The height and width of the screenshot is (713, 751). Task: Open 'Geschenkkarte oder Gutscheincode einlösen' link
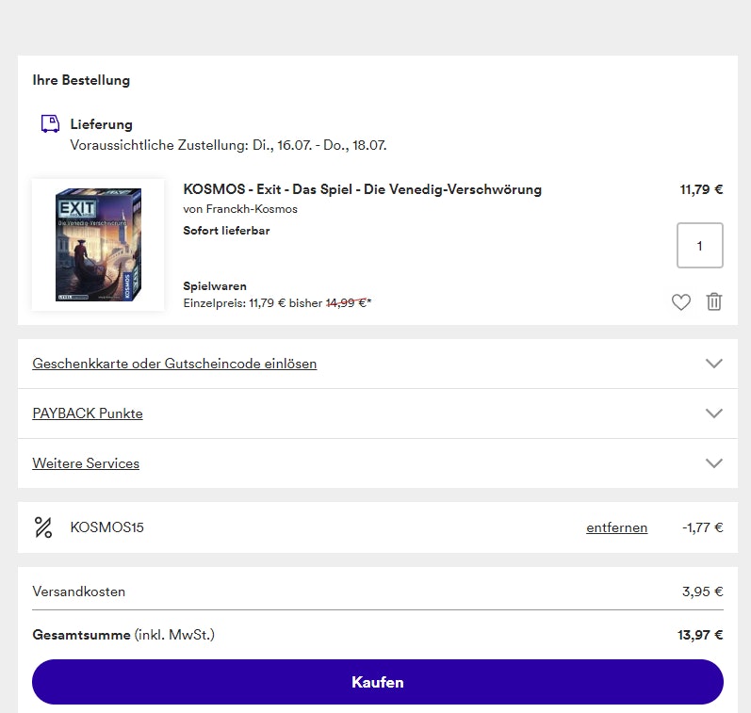coord(174,364)
